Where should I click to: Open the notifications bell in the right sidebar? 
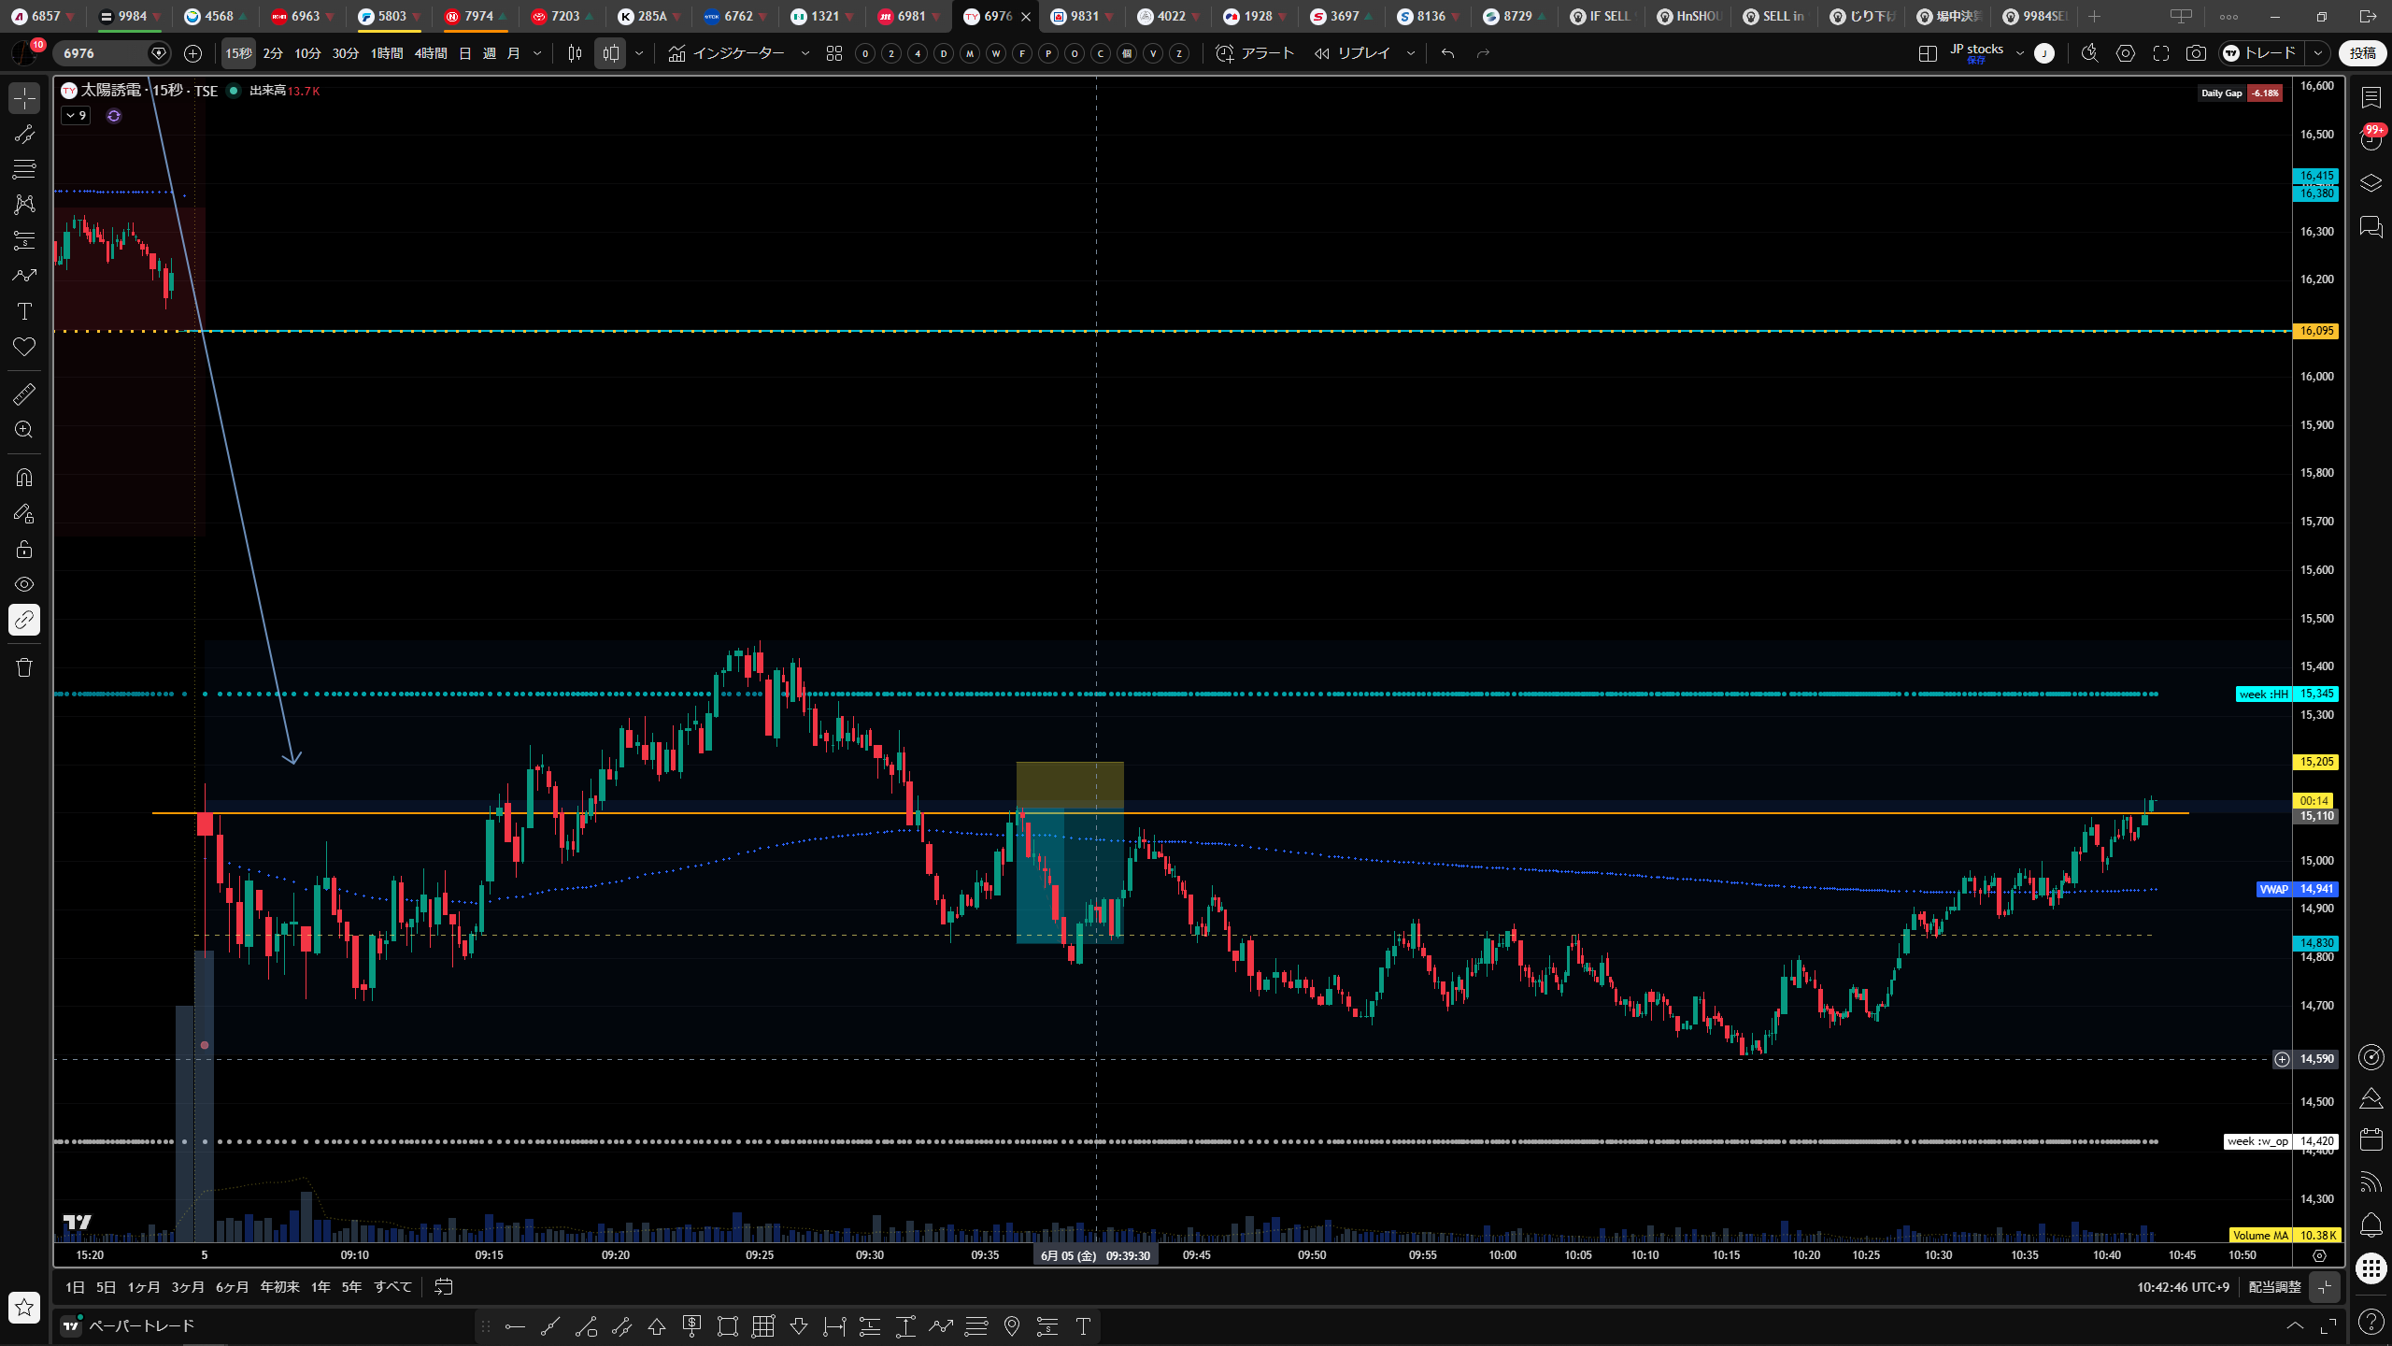[x=2371, y=1225]
